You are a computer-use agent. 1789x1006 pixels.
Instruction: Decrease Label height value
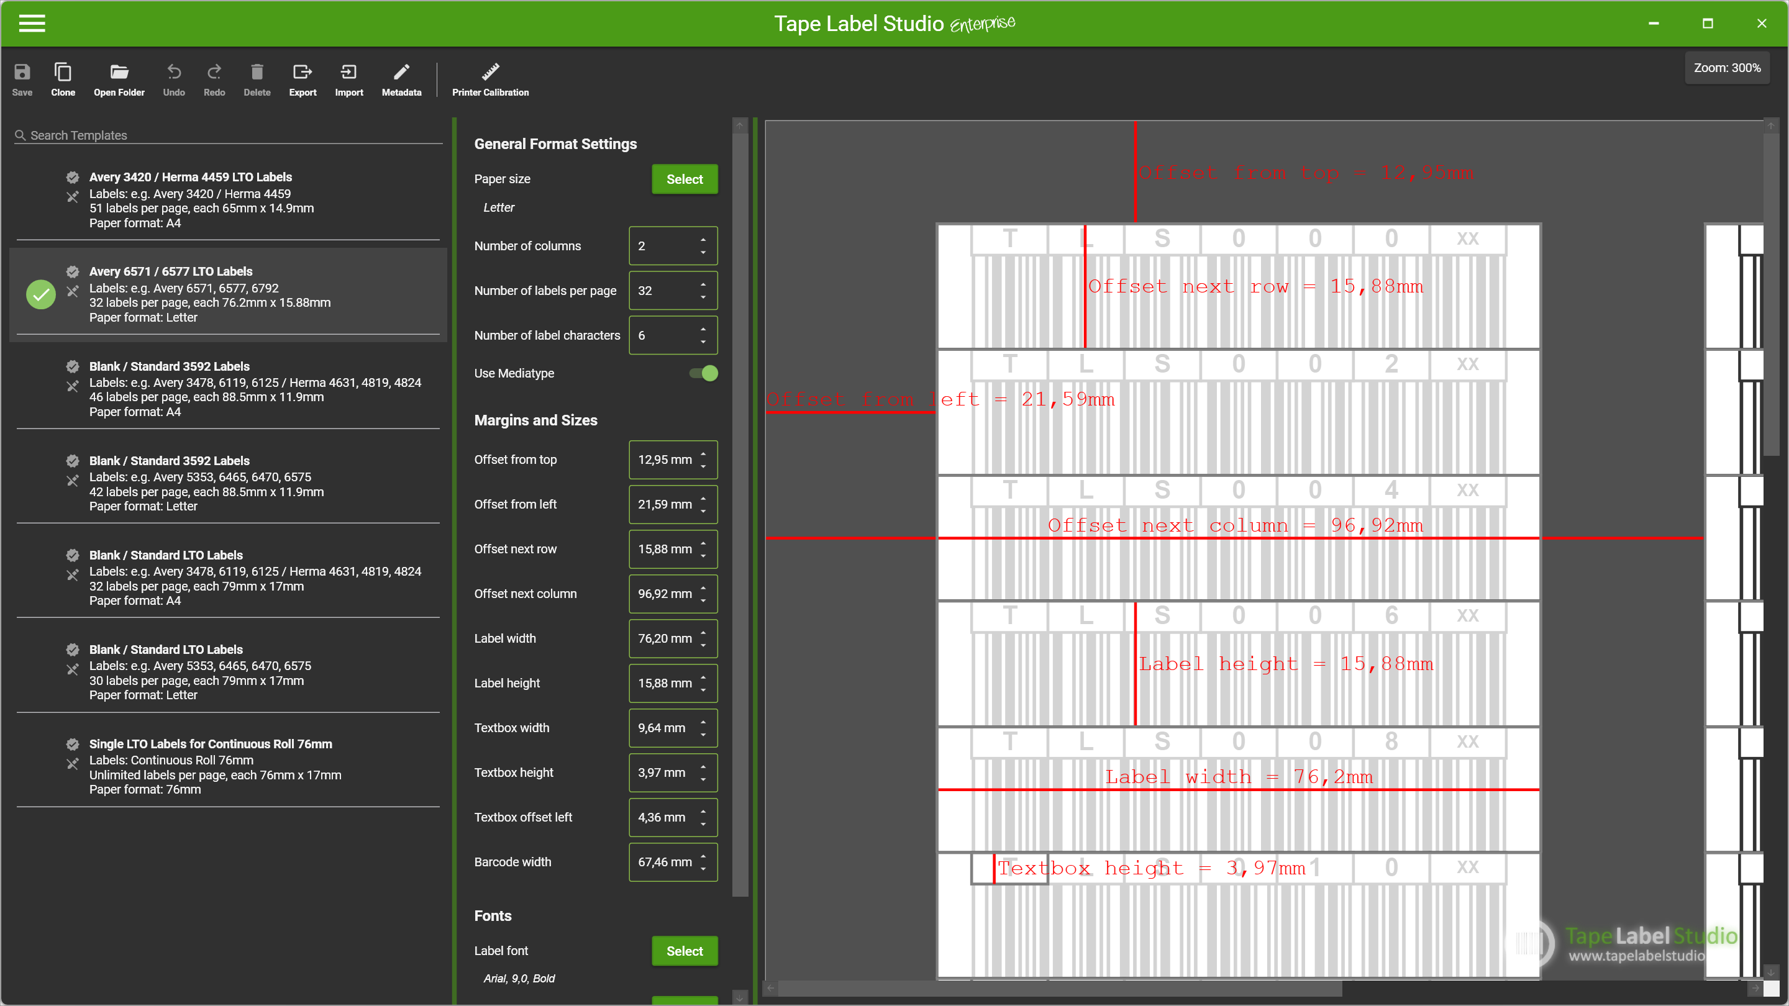click(x=703, y=690)
